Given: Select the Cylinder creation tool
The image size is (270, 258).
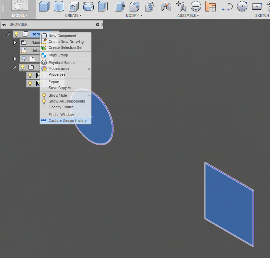Looking at the screenshot, I should [59, 7].
